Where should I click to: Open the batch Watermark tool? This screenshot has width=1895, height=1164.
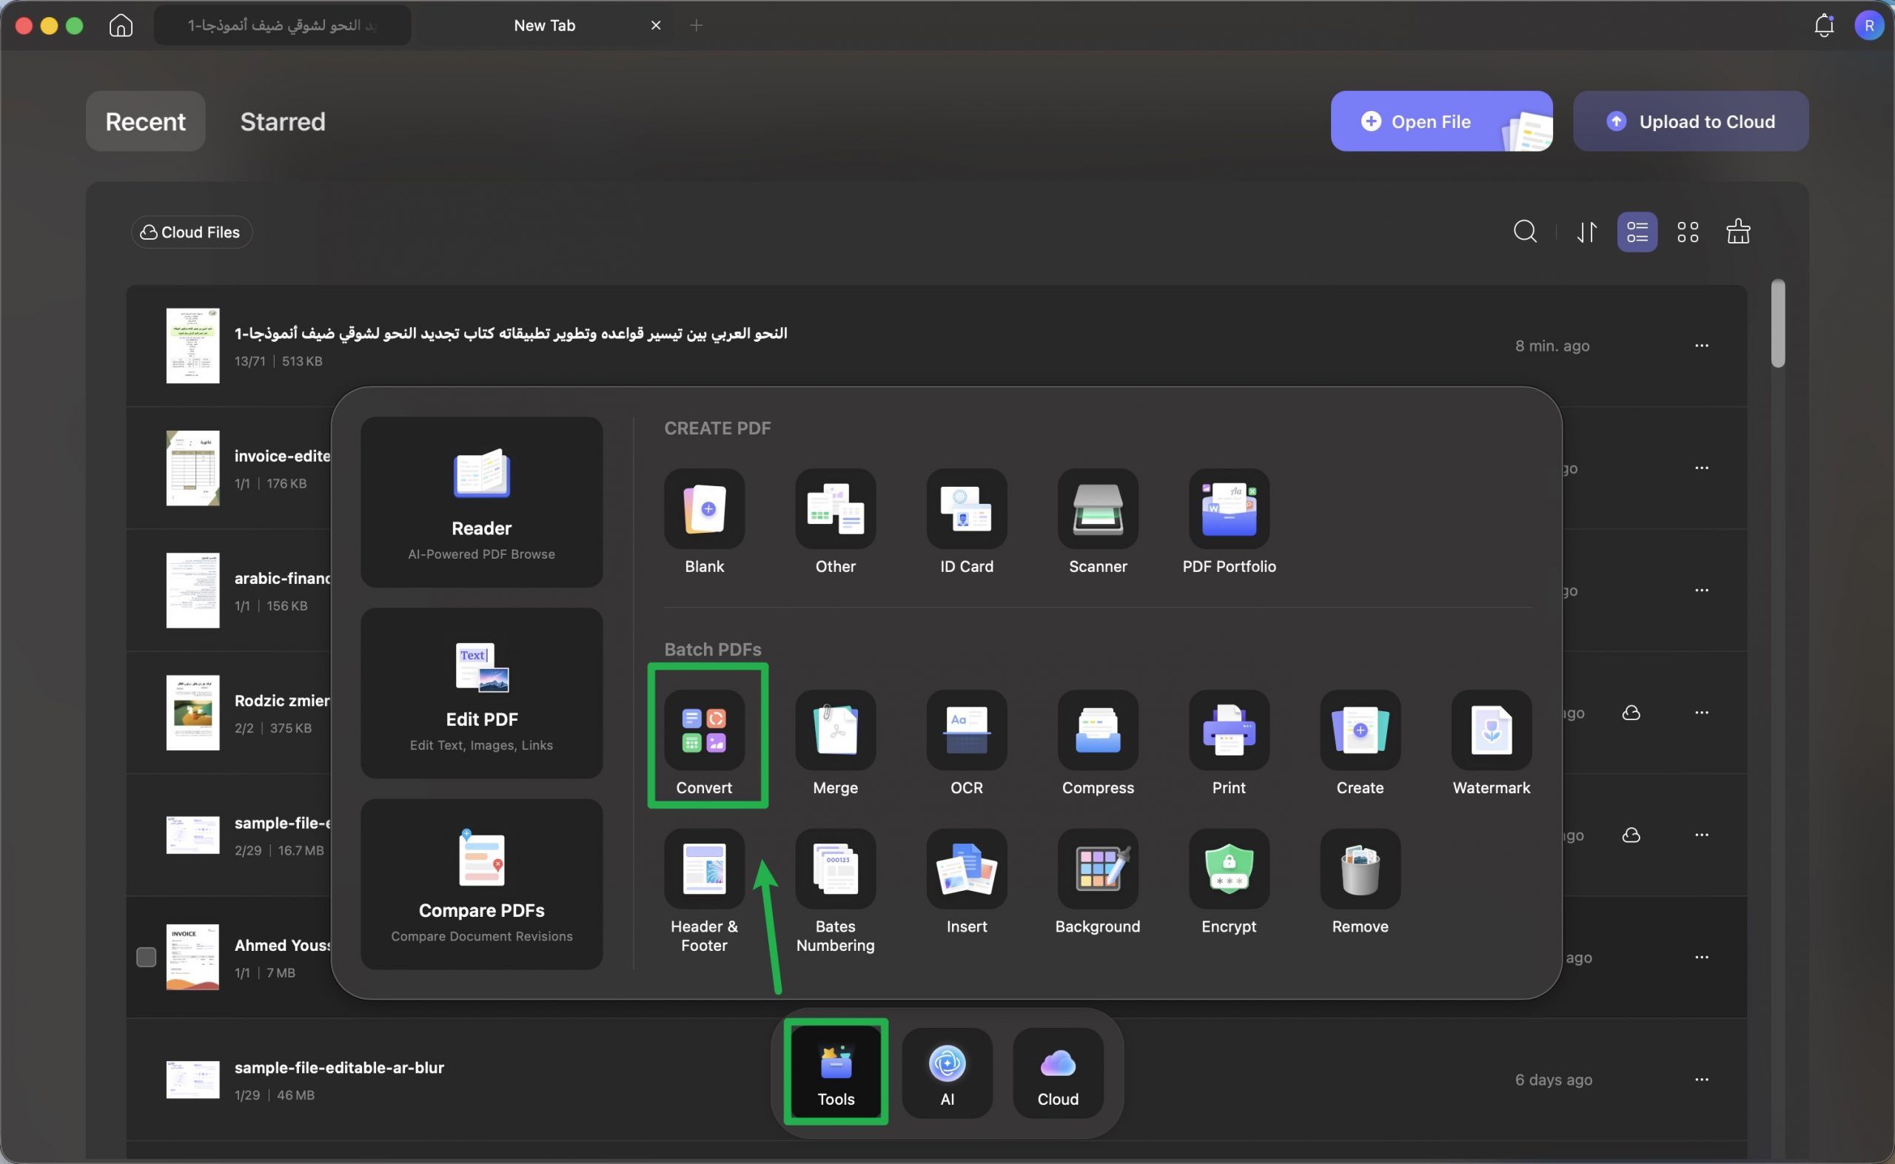[1492, 743]
